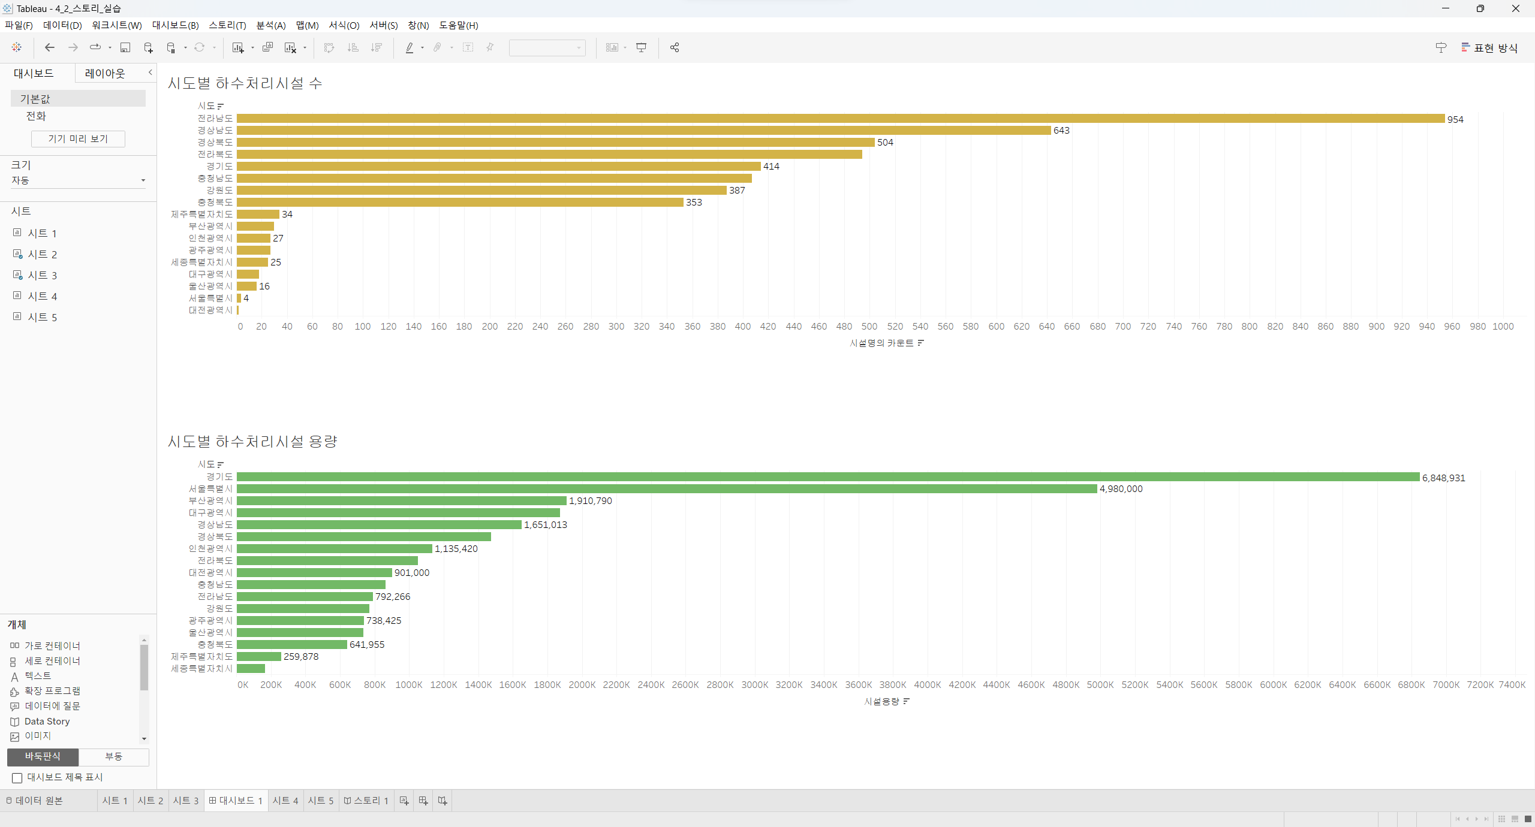Open 표현 방식 panel

coord(1489,47)
